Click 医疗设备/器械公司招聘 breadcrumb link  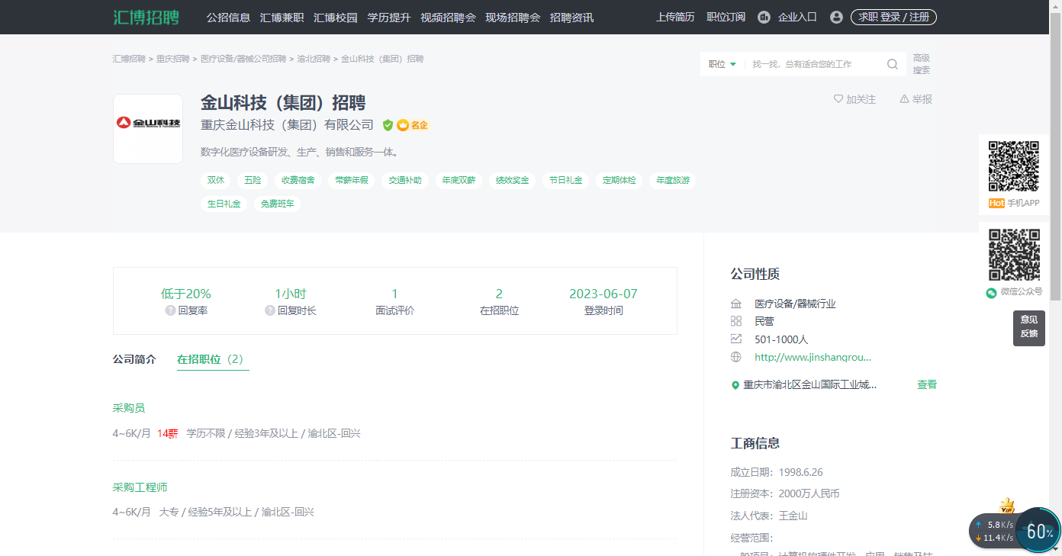[x=243, y=59]
